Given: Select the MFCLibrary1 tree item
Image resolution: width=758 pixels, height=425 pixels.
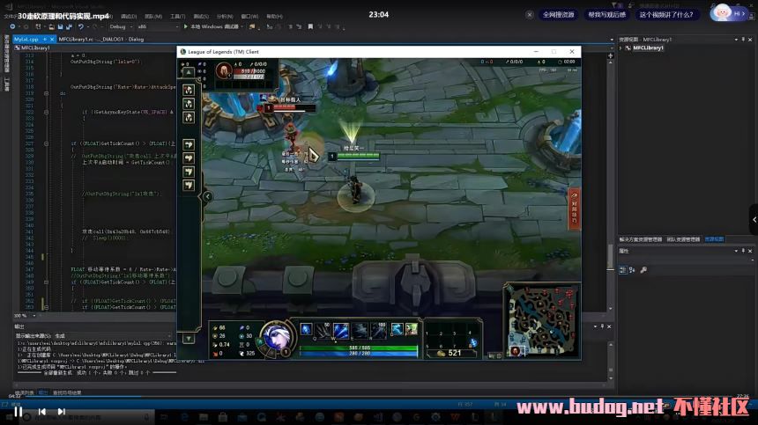Looking at the screenshot, I should coord(648,48).
